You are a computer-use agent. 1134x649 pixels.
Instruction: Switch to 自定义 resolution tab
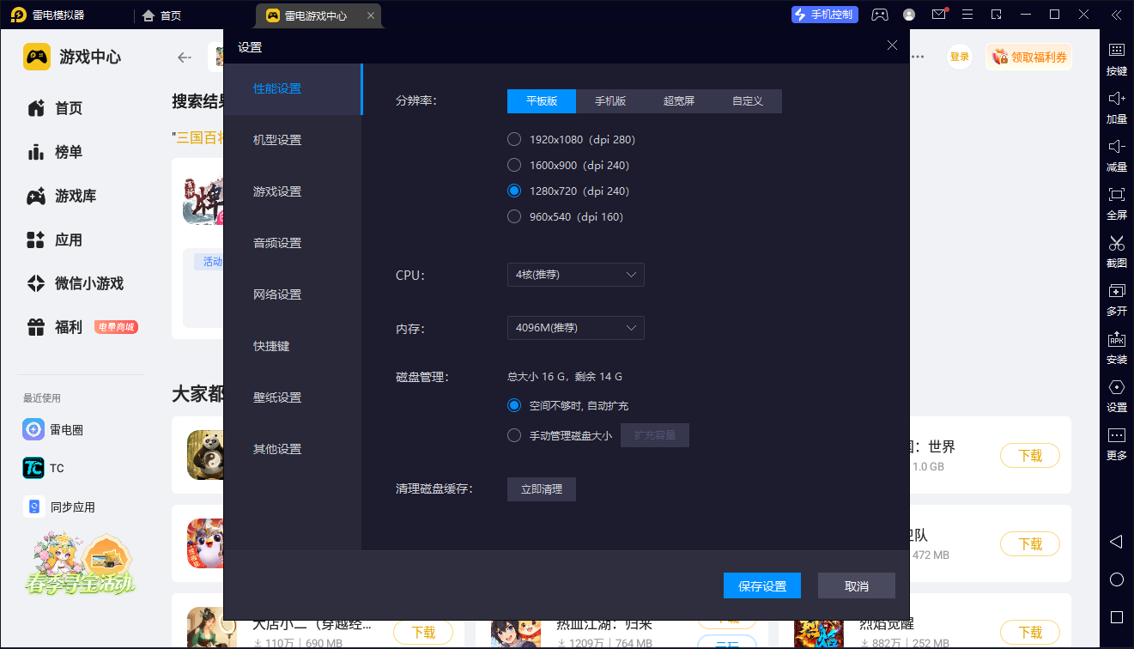point(748,101)
